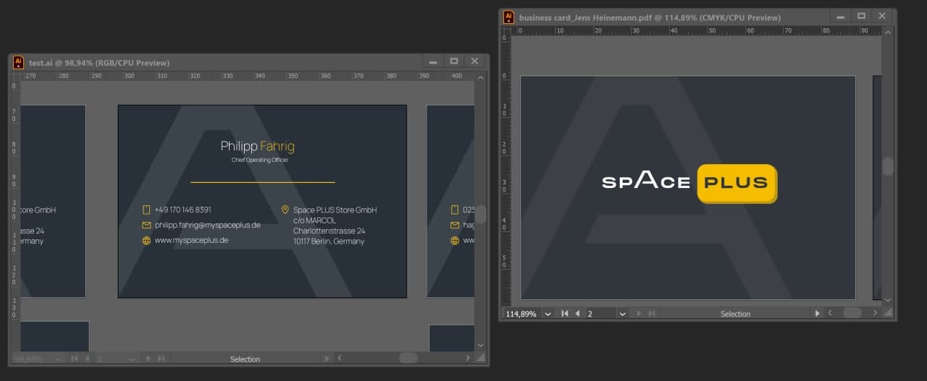The width and height of the screenshot is (927, 381).
Task: Select the Philipp Fahrig name text
Action: 257,146
